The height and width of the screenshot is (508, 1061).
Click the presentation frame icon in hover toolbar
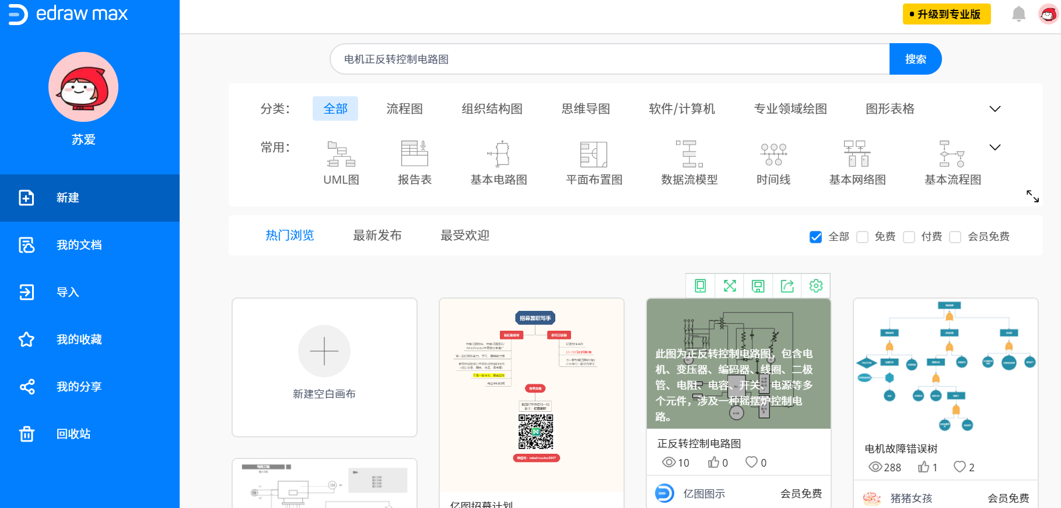pyautogui.click(x=758, y=286)
